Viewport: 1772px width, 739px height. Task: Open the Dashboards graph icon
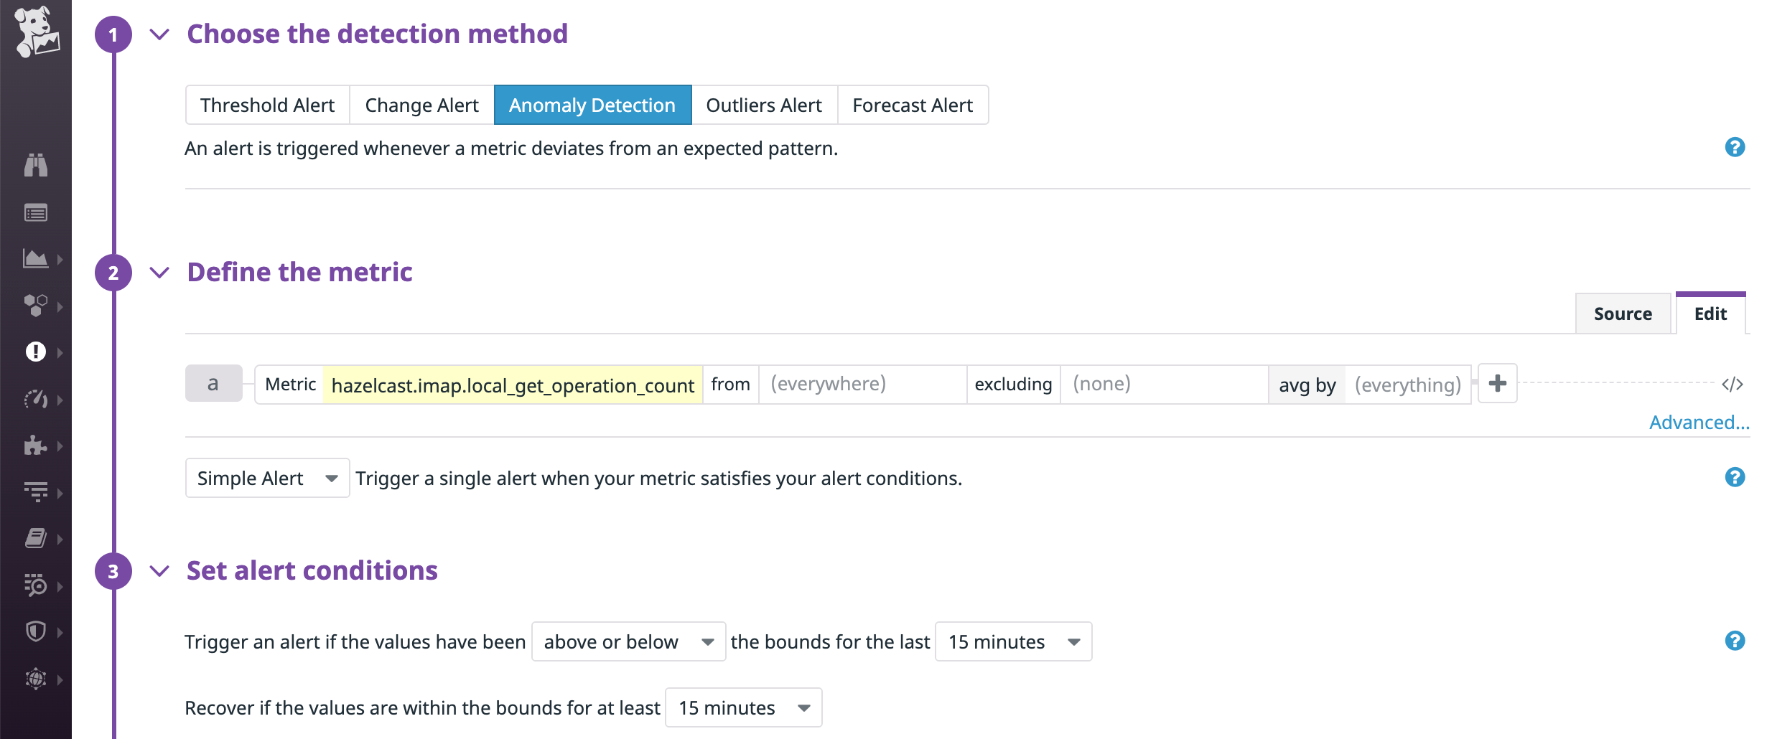click(x=36, y=258)
